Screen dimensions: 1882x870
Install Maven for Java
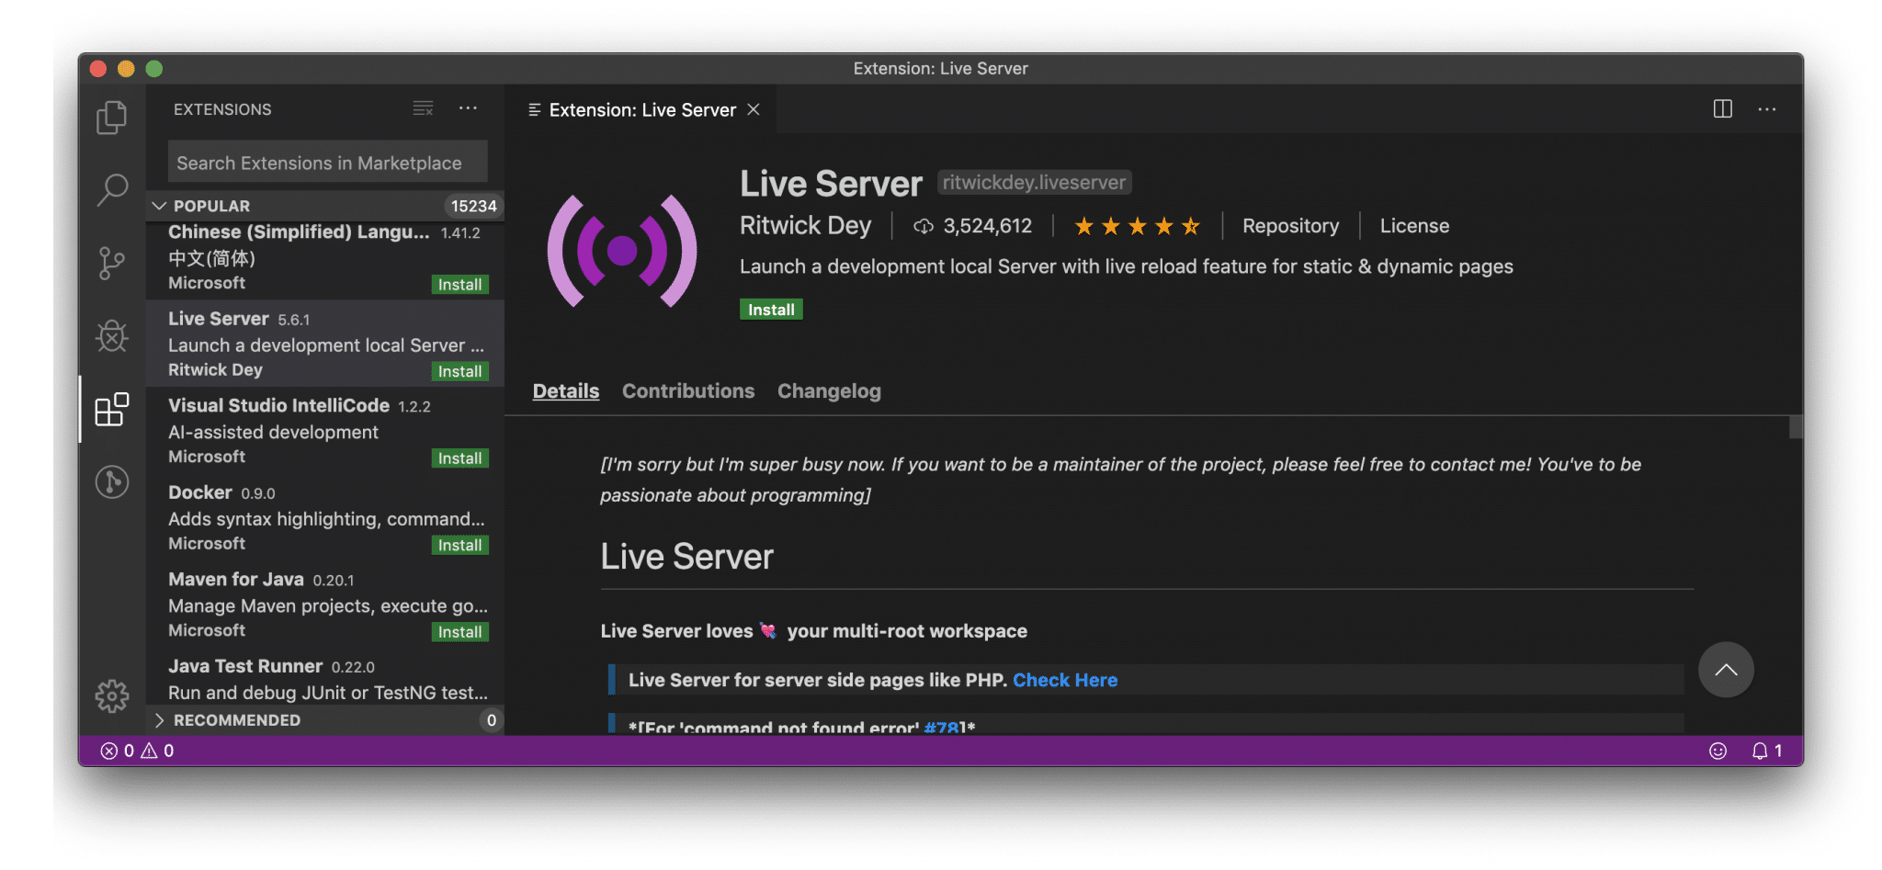point(459,632)
